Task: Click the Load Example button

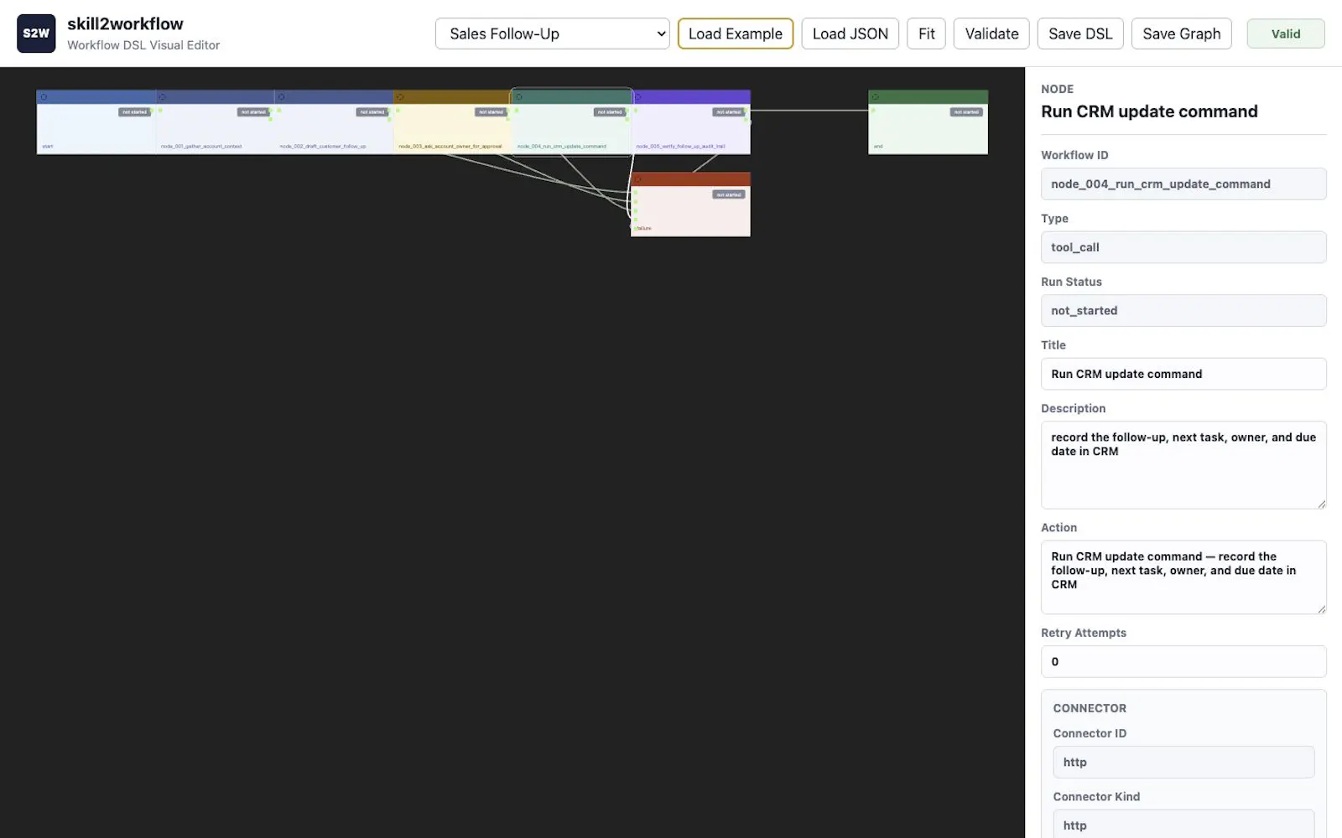Action: tap(735, 34)
